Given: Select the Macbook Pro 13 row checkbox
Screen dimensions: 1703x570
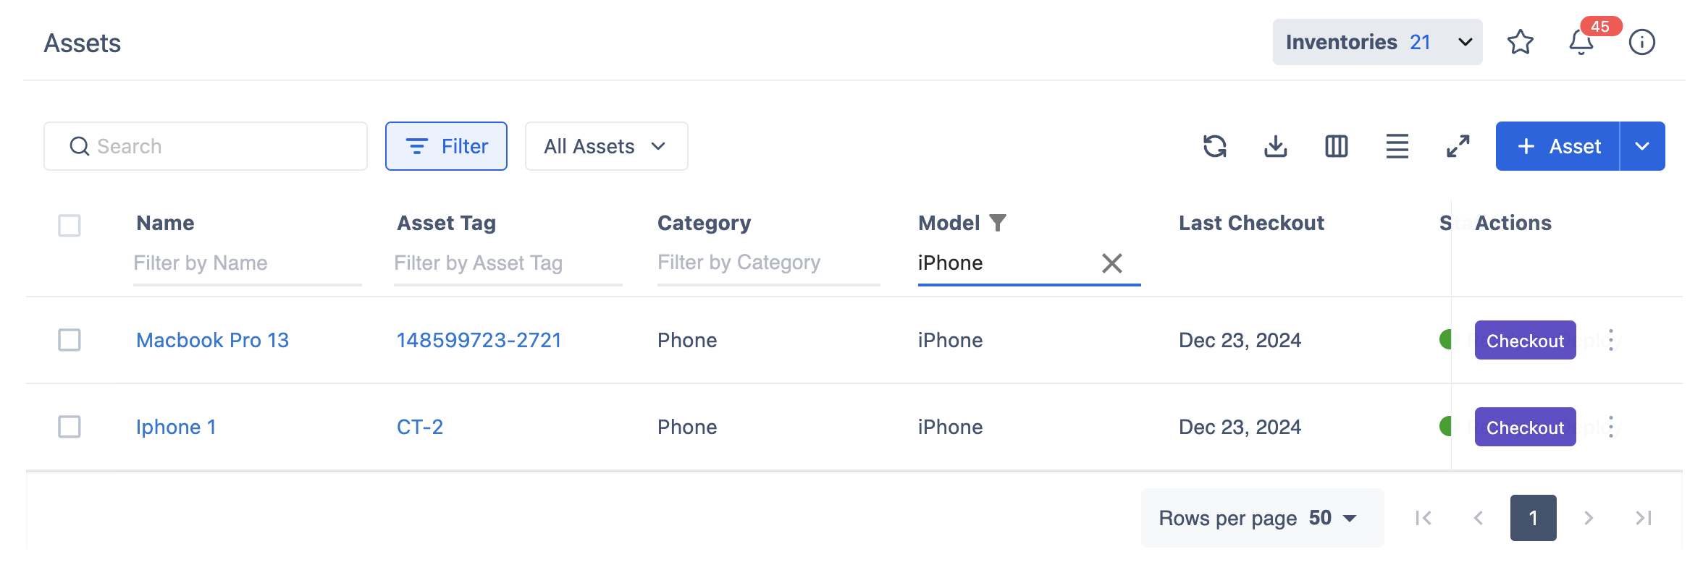Looking at the screenshot, I should tap(70, 340).
